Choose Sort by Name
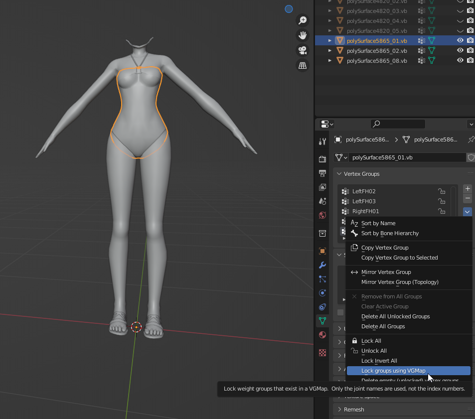This screenshot has width=475, height=419. point(409,223)
